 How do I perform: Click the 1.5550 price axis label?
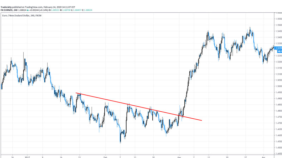(x=279, y=19)
